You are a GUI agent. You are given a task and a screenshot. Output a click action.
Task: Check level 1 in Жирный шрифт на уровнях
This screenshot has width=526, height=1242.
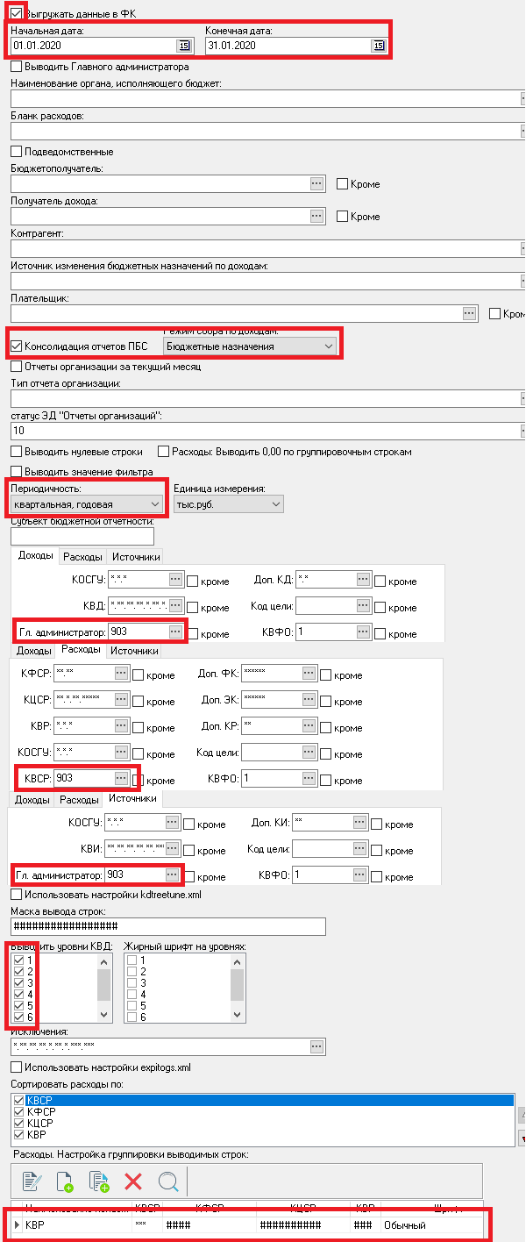click(131, 960)
